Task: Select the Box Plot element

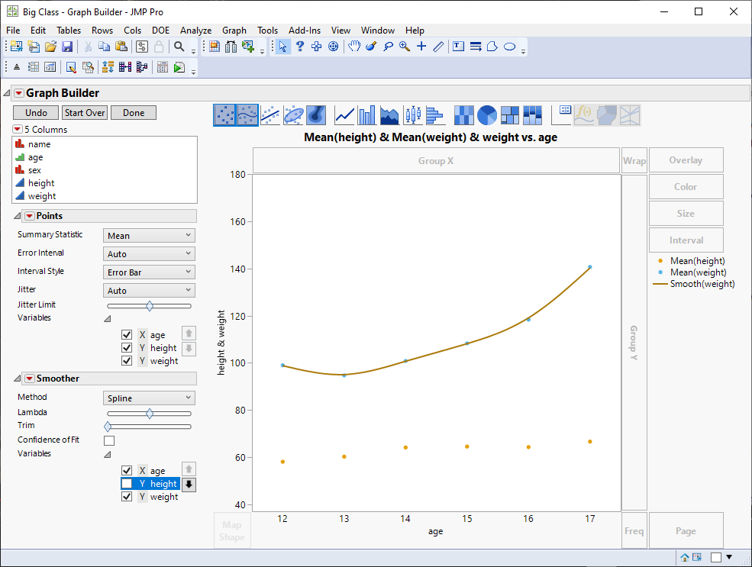Action: (411, 114)
